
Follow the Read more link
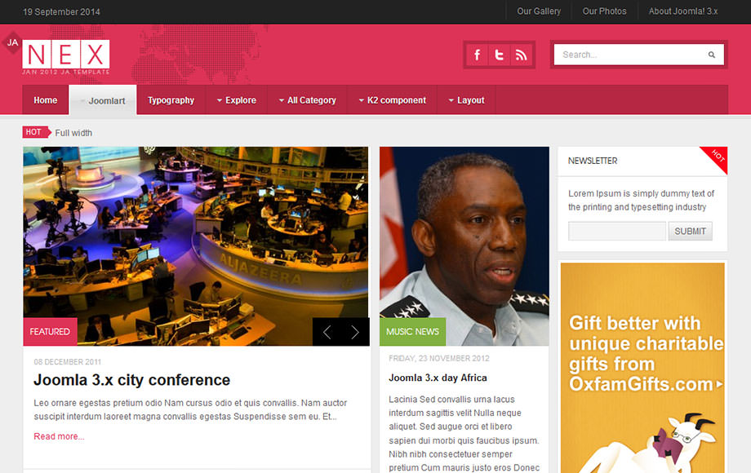point(59,436)
